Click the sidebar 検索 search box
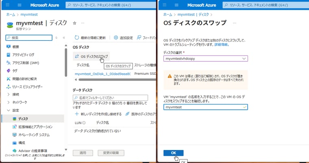 pyautogui.click(x=29, y=38)
